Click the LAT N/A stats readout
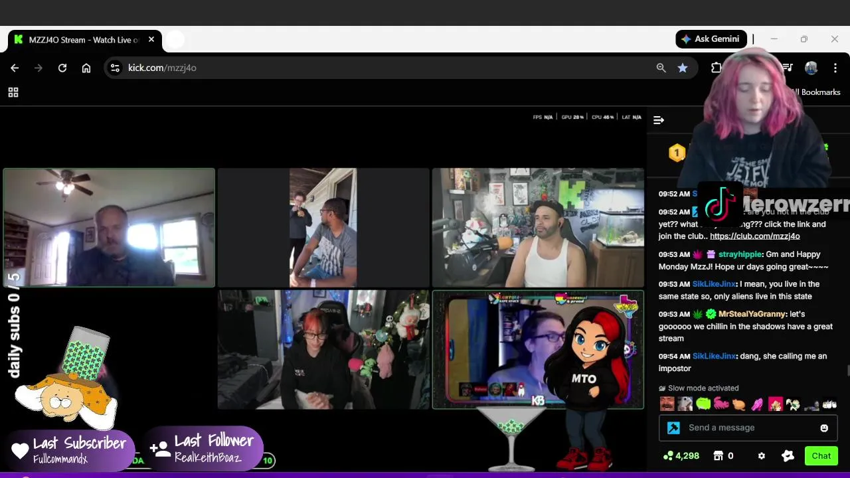Screen dimensions: 850x478 pyautogui.click(x=632, y=118)
